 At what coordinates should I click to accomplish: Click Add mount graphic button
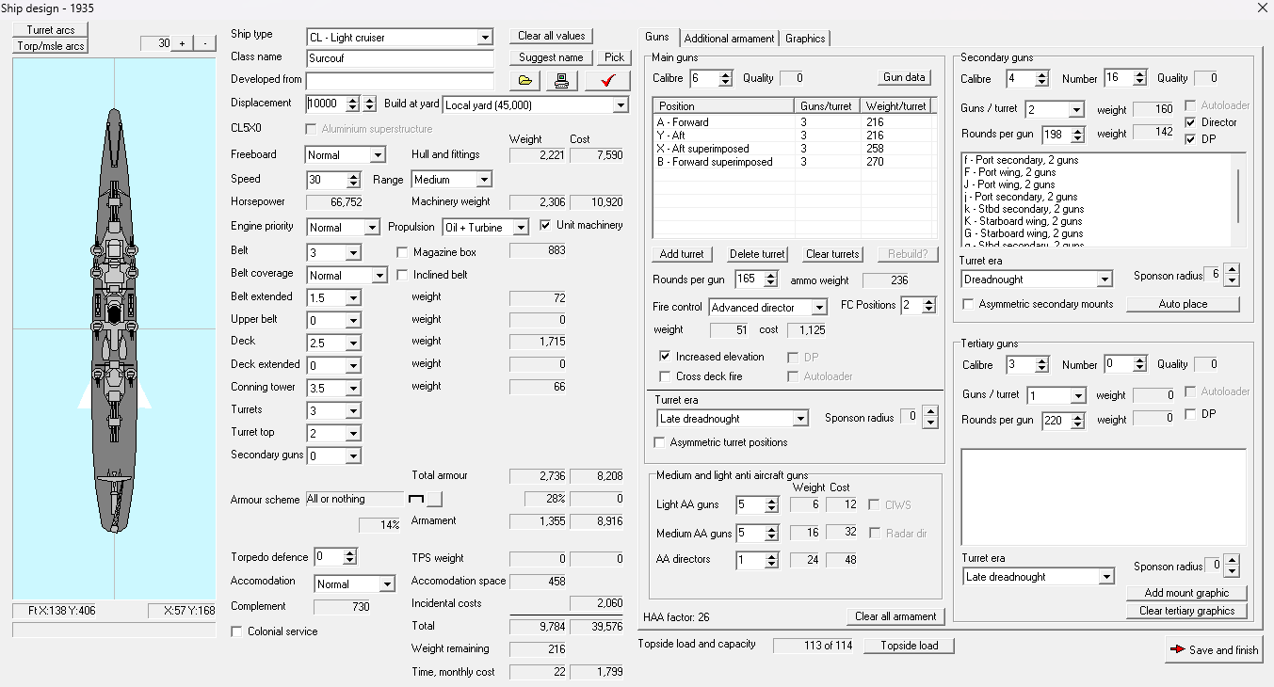(x=1186, y=593)
